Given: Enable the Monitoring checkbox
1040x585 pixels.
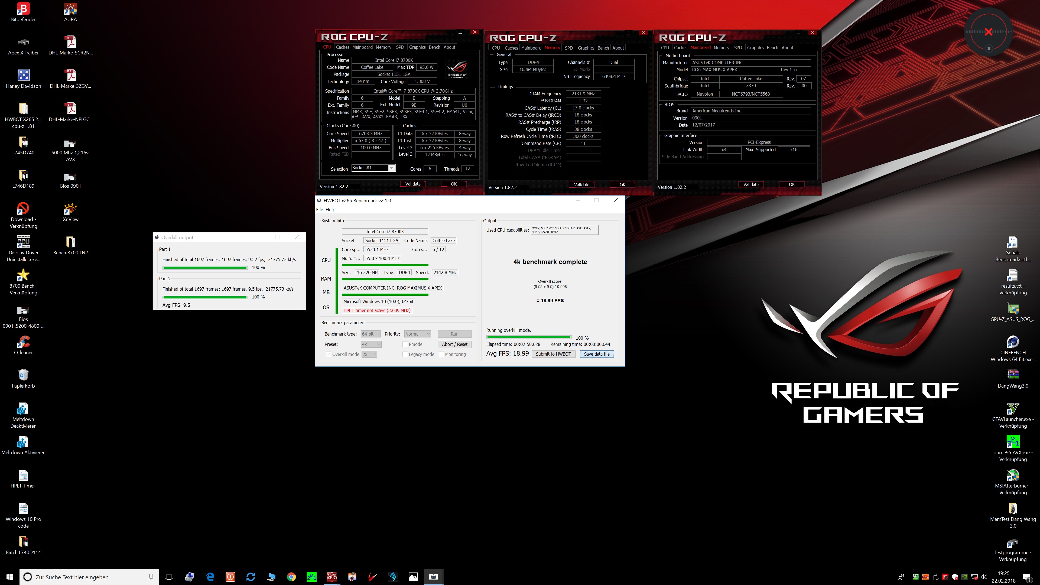Looking at the screenshot, I should [441, 354].
